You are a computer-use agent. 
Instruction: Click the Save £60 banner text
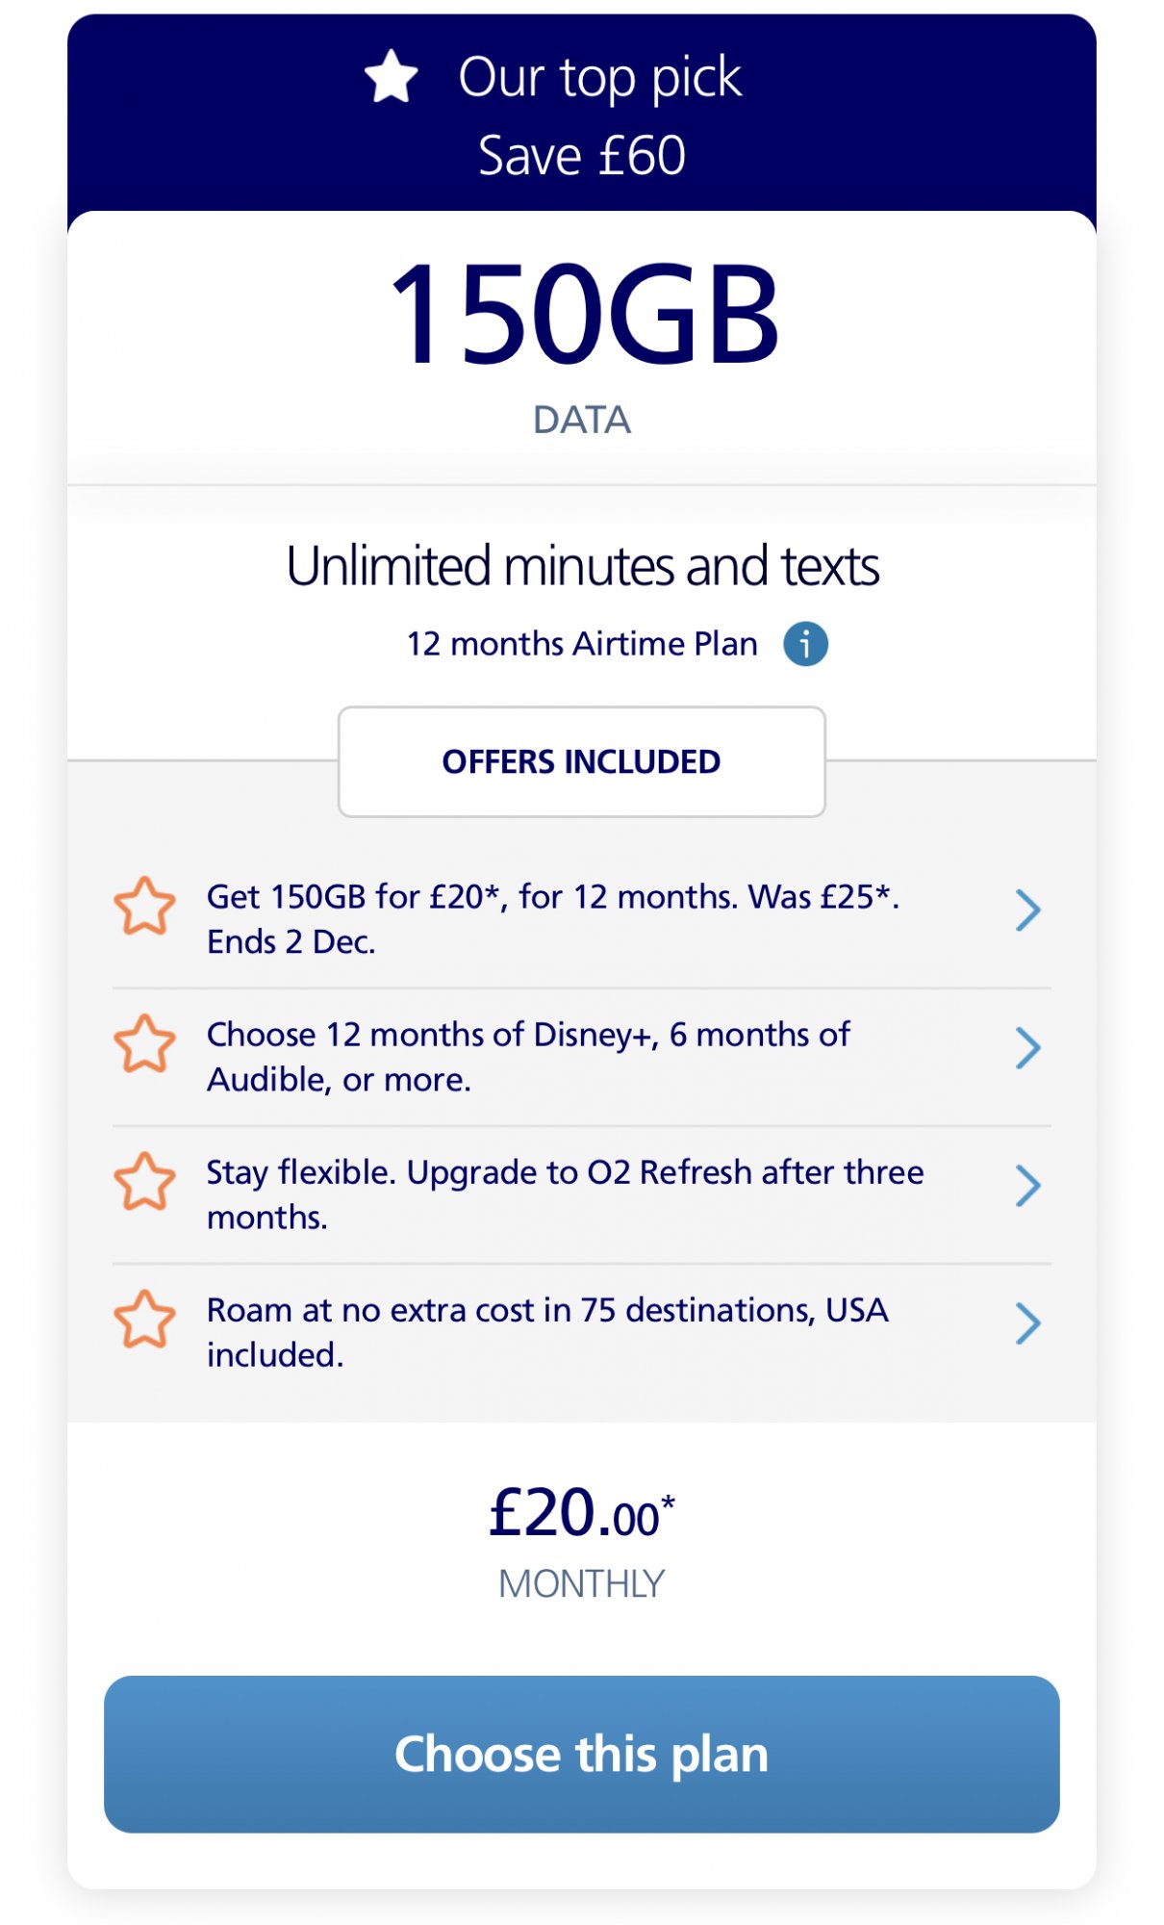click(x=581, y=156)
